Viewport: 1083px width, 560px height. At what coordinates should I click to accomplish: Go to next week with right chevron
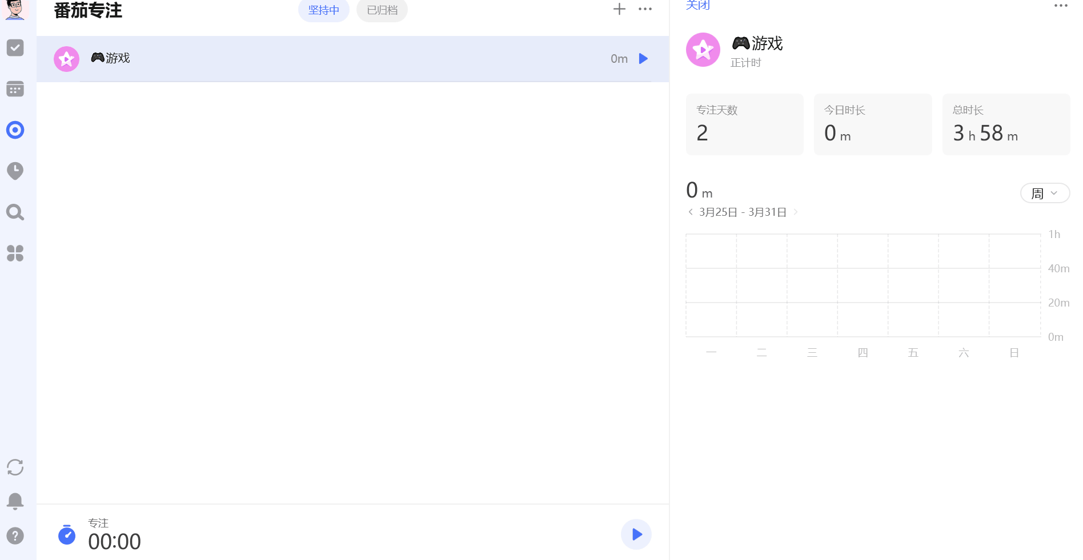coord(796,212)
